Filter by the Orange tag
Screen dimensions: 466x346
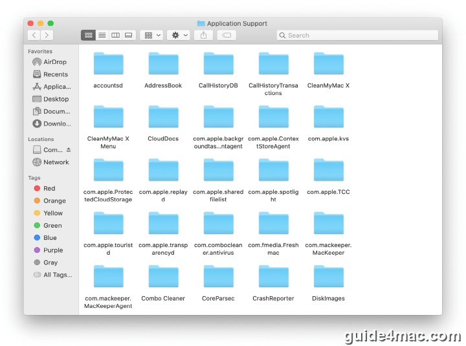[50, 200]
